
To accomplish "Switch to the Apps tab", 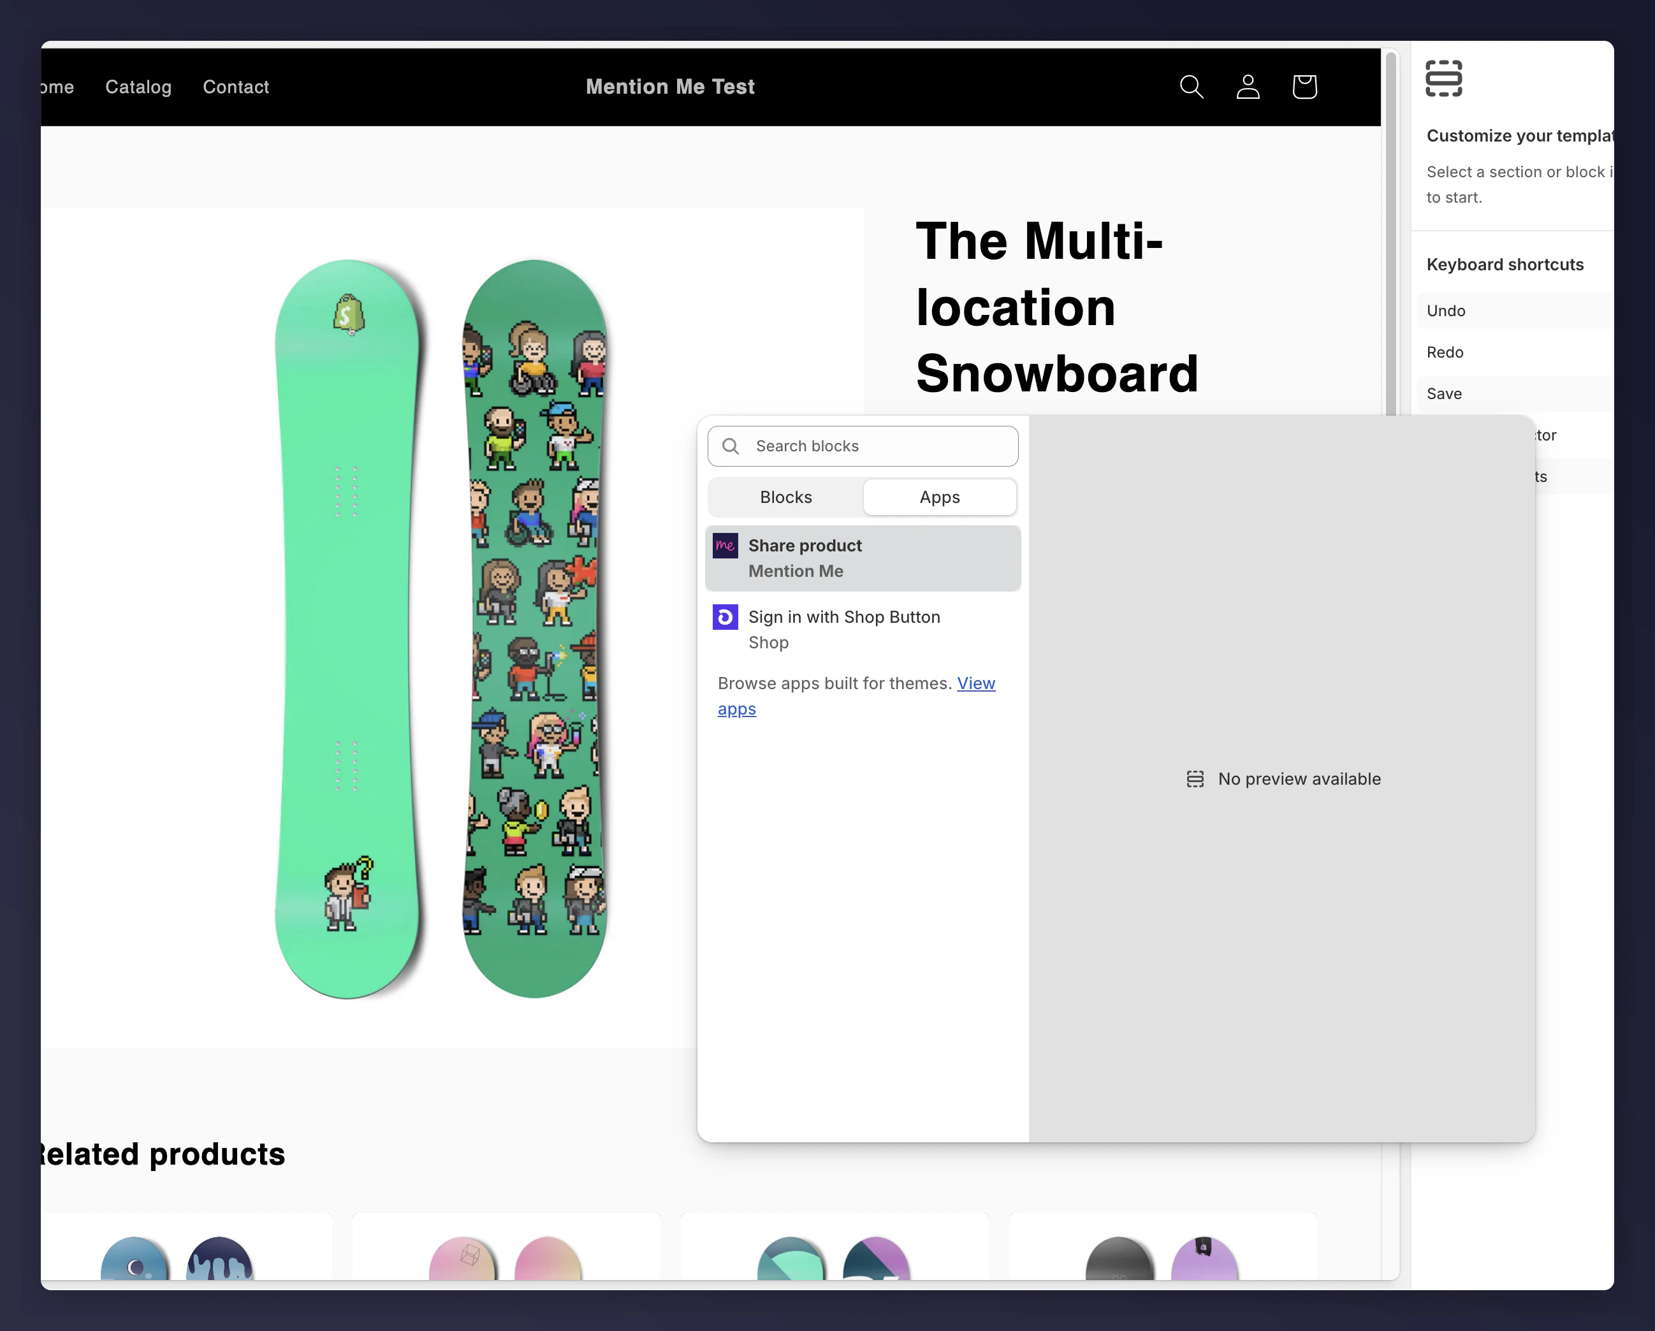I will [940, 497].
